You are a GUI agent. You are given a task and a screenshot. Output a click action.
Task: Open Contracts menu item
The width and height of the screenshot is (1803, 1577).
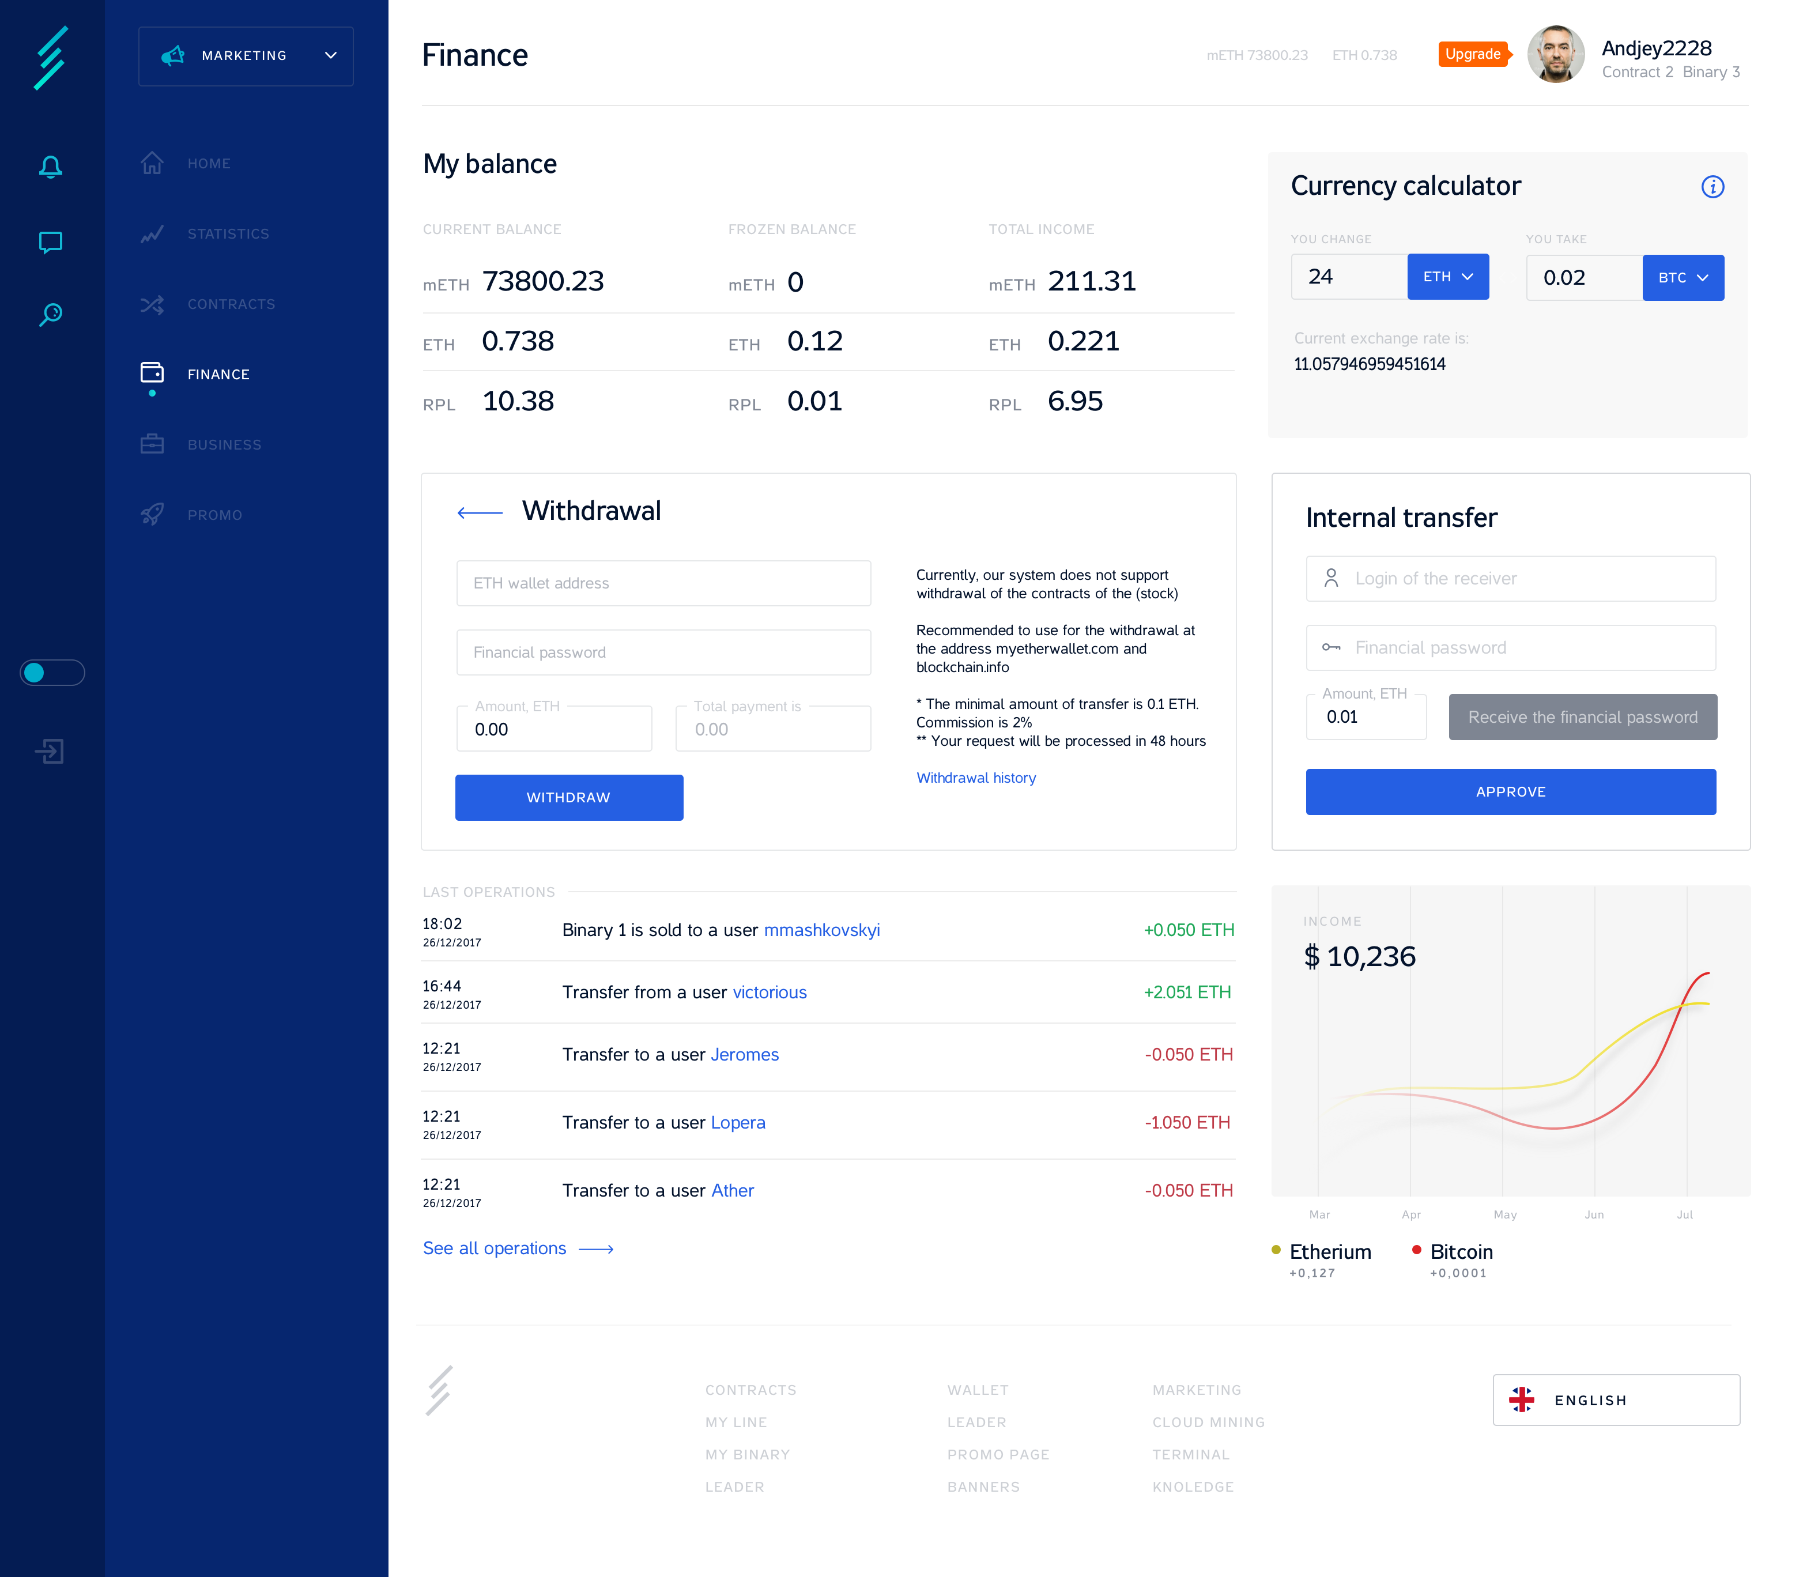(x=231, y=304)
